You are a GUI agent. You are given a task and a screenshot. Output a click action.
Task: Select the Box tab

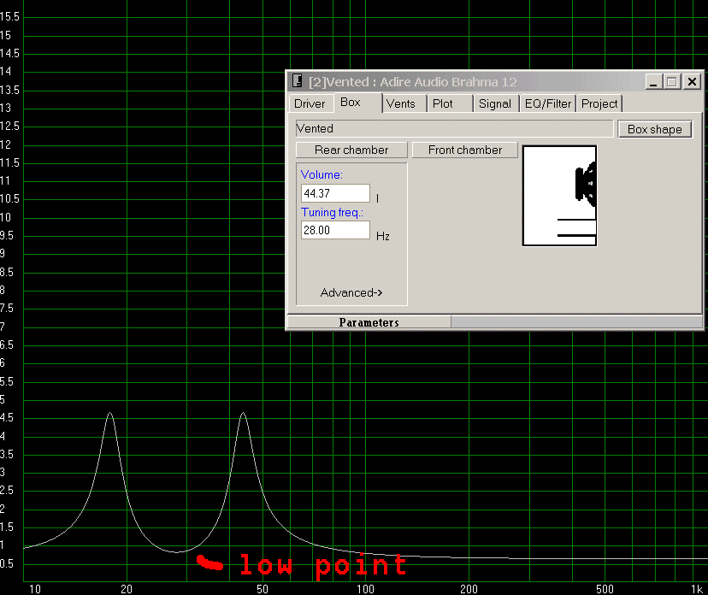coord(357,103)
